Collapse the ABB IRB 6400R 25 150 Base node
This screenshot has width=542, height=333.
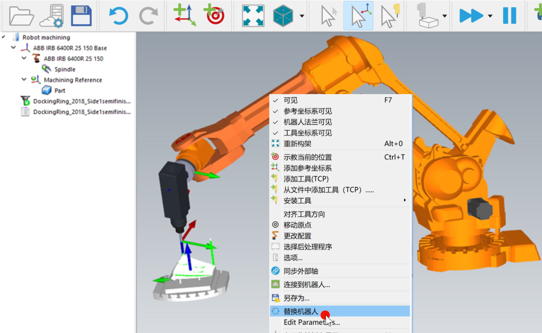[14, 48]
